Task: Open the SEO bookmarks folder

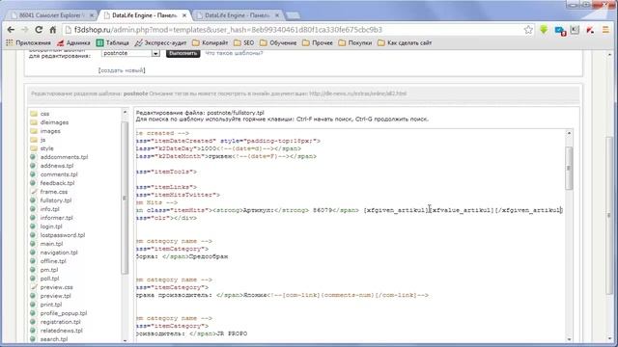Action: point(244,42)
